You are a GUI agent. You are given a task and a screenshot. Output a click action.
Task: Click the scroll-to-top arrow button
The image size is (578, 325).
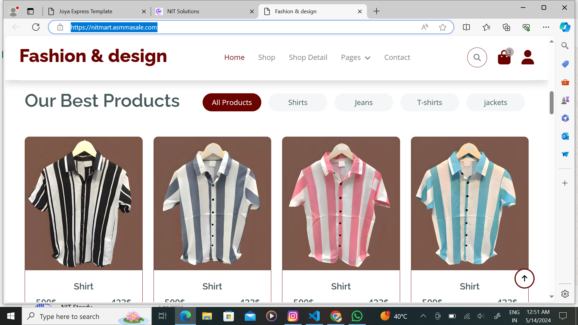524,278
